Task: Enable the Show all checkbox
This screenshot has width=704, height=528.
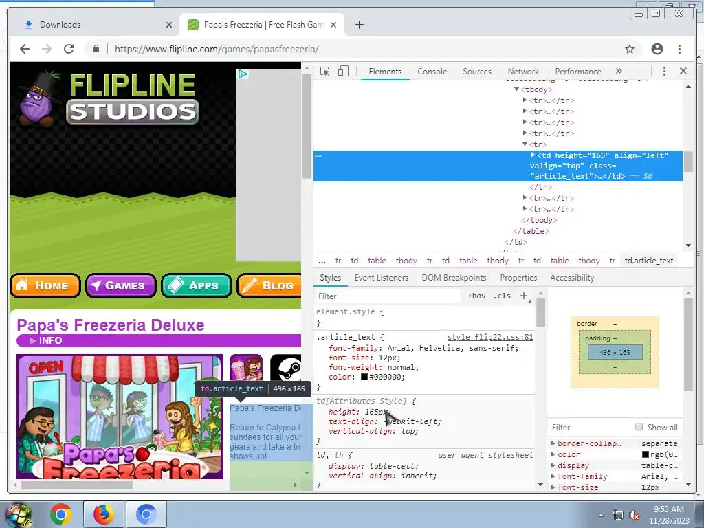Action: (x=639, y=427)
